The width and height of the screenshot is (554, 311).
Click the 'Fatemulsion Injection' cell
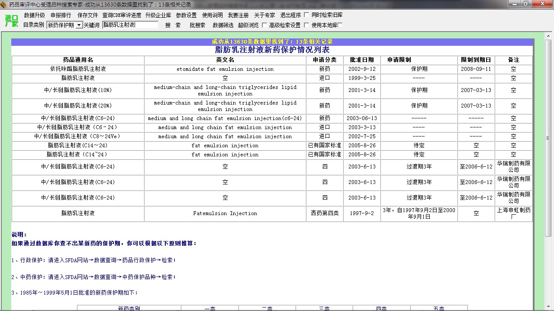click(225, 213)
